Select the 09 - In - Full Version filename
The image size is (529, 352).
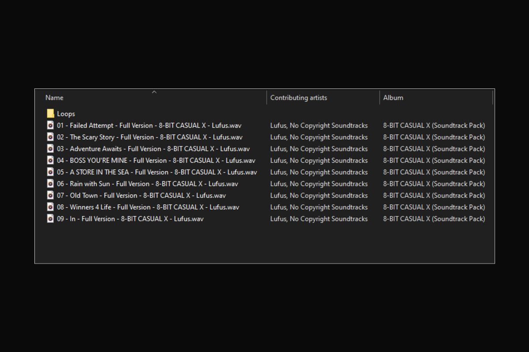130,219
